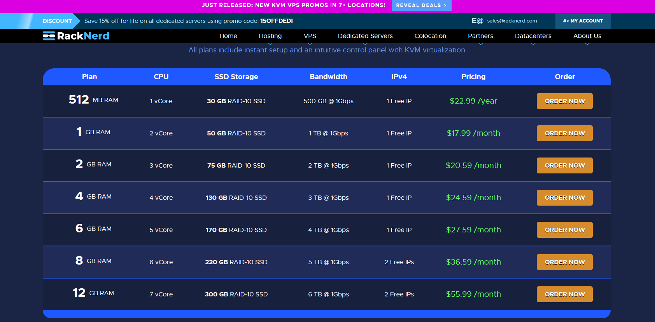
Task: Expand the About Us menu
Action: [587, 36]
